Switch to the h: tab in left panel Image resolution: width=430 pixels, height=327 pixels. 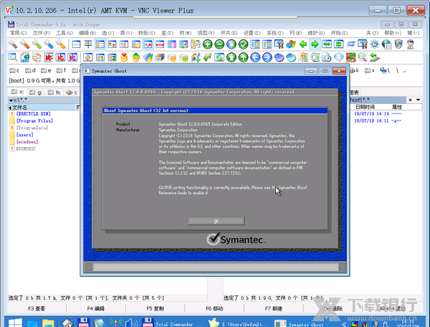tap(54, 93)
